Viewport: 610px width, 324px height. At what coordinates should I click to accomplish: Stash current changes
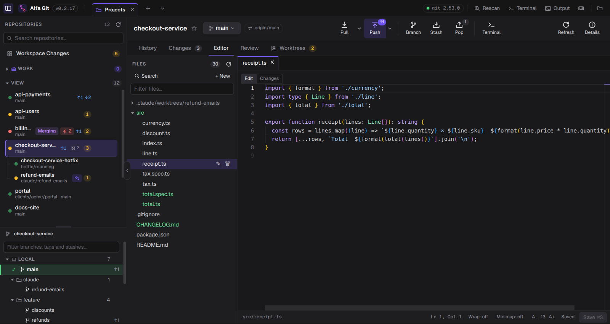click(x=436, y=28)
